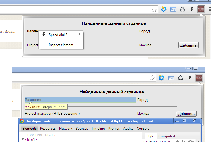Viewport: 211px width, 142px height.
Task: Click the Developer Tools title bar text
Action: (x=89, y=121)
